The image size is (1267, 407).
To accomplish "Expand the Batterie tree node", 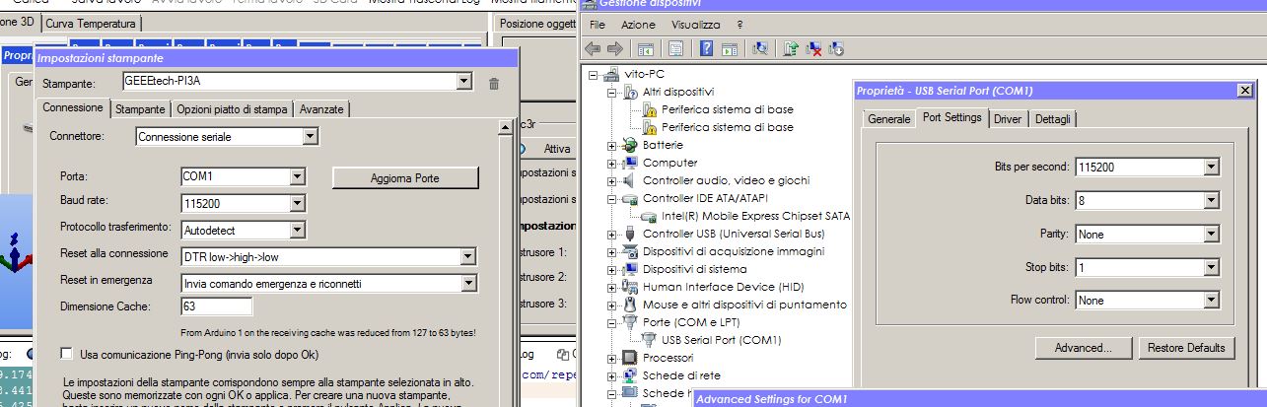I will point(612,145).
